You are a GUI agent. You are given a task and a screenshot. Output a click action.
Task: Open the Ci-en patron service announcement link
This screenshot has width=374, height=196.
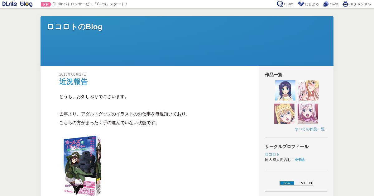click(90, 4)
